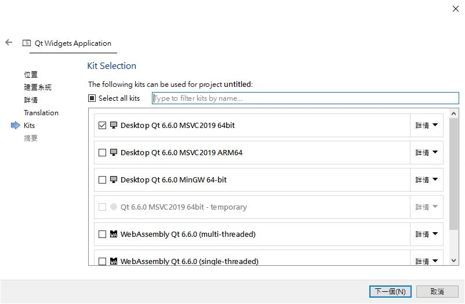This screenshot has width=465, height=304.
Task: Expand 詳情 for MSVC2019 64bit kit
Action: point(426,126)
